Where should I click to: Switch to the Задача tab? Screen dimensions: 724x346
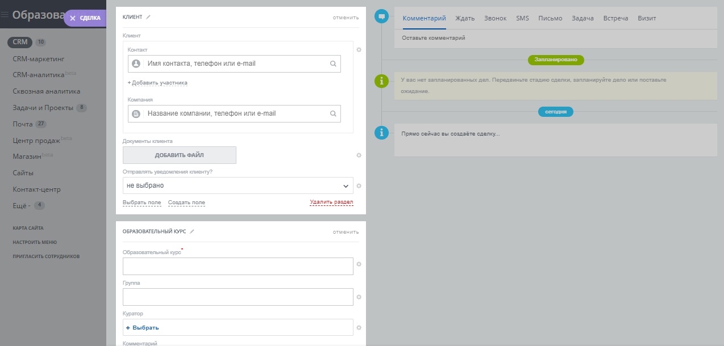tap(582, 18)
